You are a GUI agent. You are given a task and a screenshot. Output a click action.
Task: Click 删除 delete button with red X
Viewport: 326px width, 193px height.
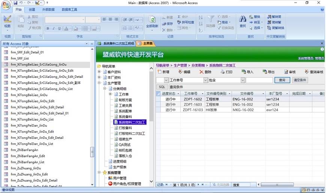(x=206, y=72)
